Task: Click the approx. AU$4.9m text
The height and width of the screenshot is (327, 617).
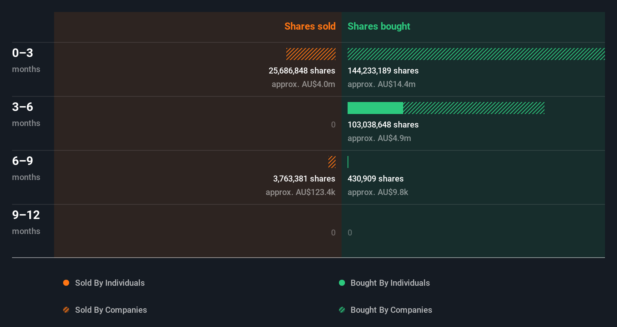Action: pyautogui.click(x=379, y=138)
